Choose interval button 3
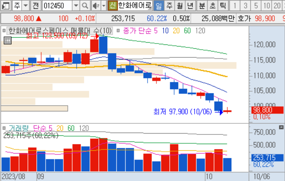Screen dimensions: 285x181 (246, 6)
